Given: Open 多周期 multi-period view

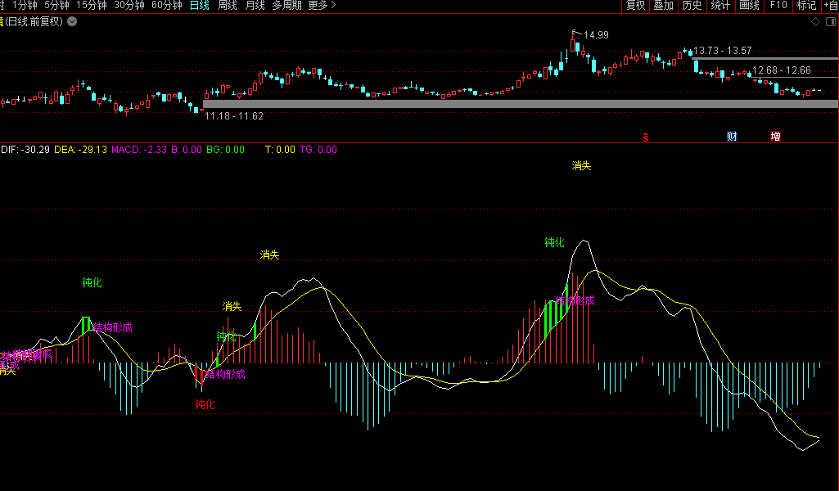Looking at the screenshot, I should pyautogui.click(x=286, y=6).
